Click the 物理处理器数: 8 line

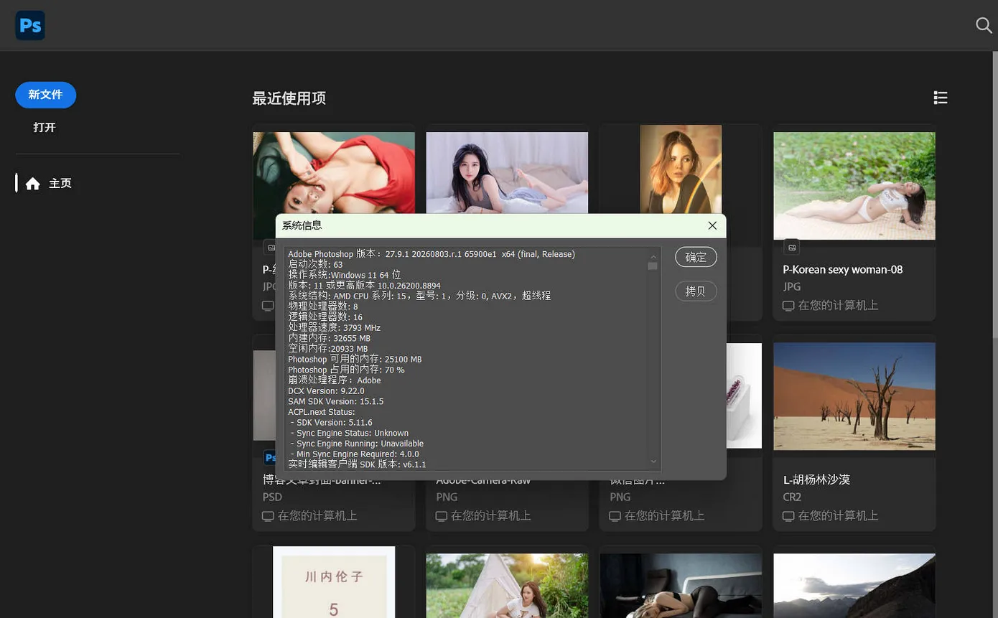(323, 306)
